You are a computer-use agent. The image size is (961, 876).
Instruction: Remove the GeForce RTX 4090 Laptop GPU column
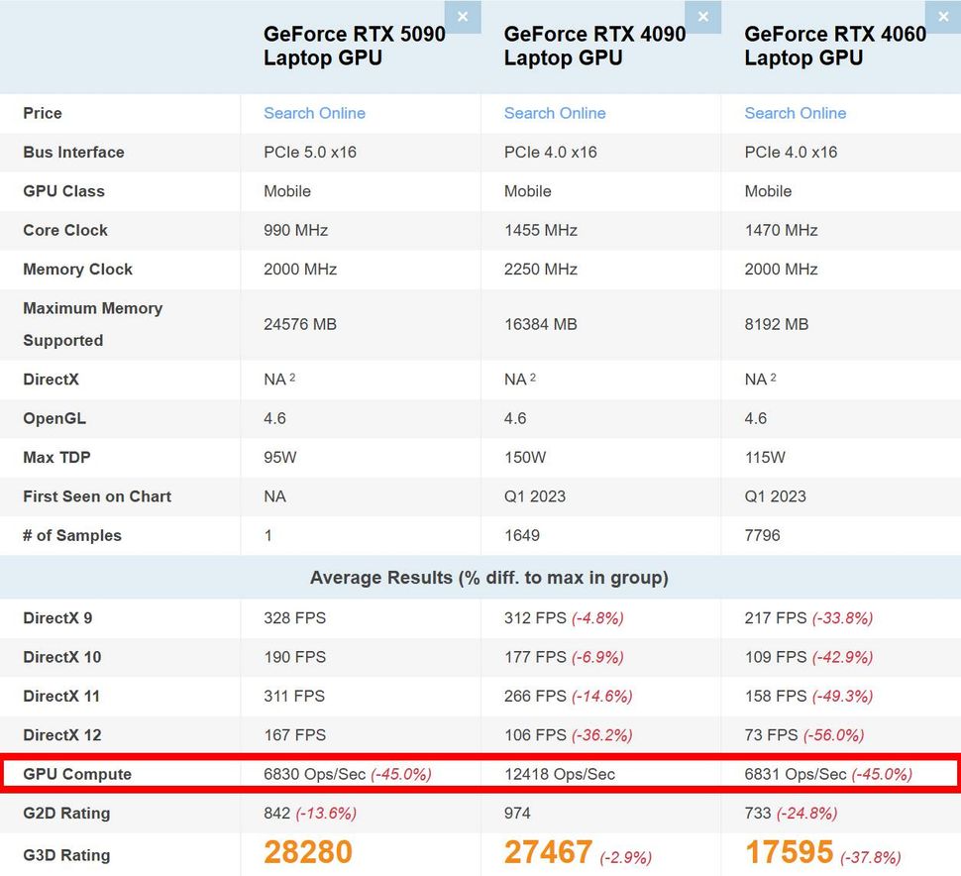[x=703, y=17]
